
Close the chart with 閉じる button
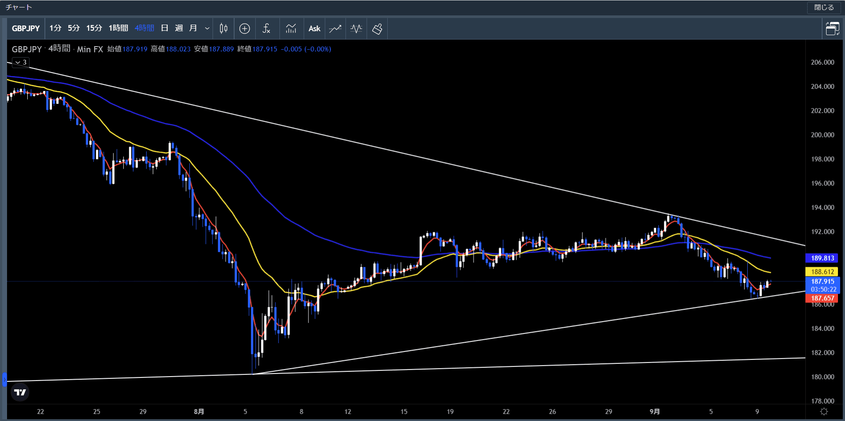tap(824, 7)
